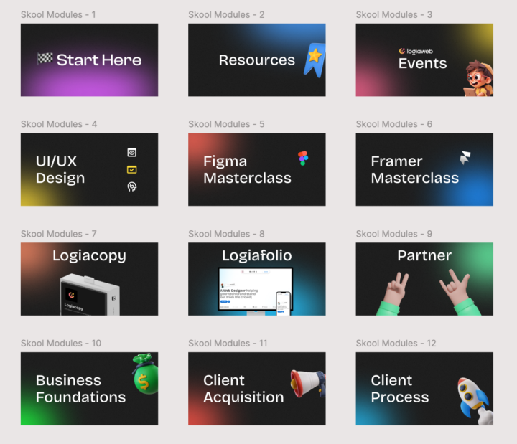Click the megaphone icon in Client Acquisition

coord(308,384)
